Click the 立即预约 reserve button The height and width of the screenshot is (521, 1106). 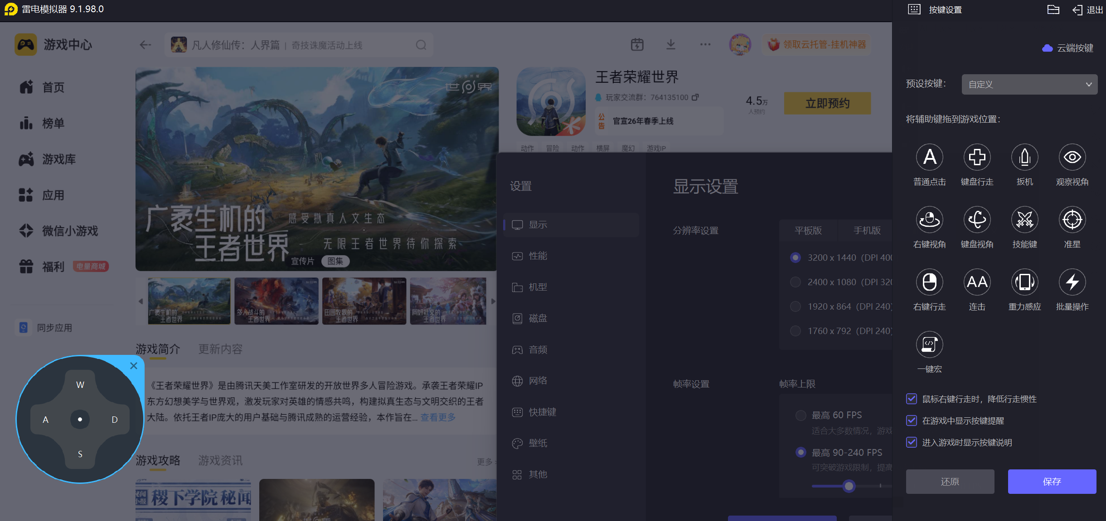coord(827,103)
